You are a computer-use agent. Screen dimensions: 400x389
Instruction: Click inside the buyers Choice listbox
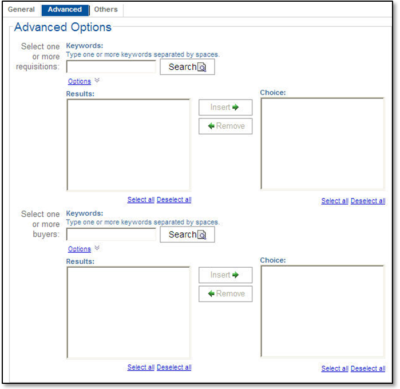click(x=322, y=311)
